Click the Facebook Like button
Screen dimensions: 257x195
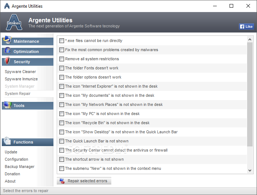coord(246,27)
